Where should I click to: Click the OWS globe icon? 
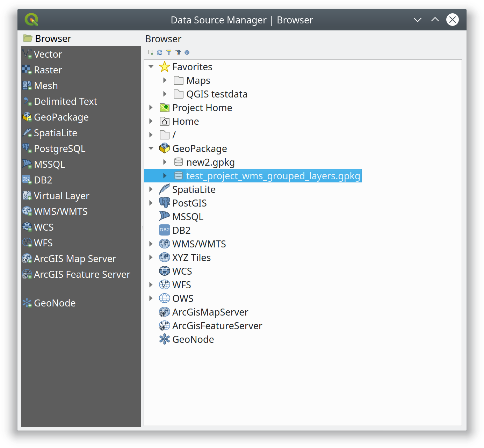[165, 298]
